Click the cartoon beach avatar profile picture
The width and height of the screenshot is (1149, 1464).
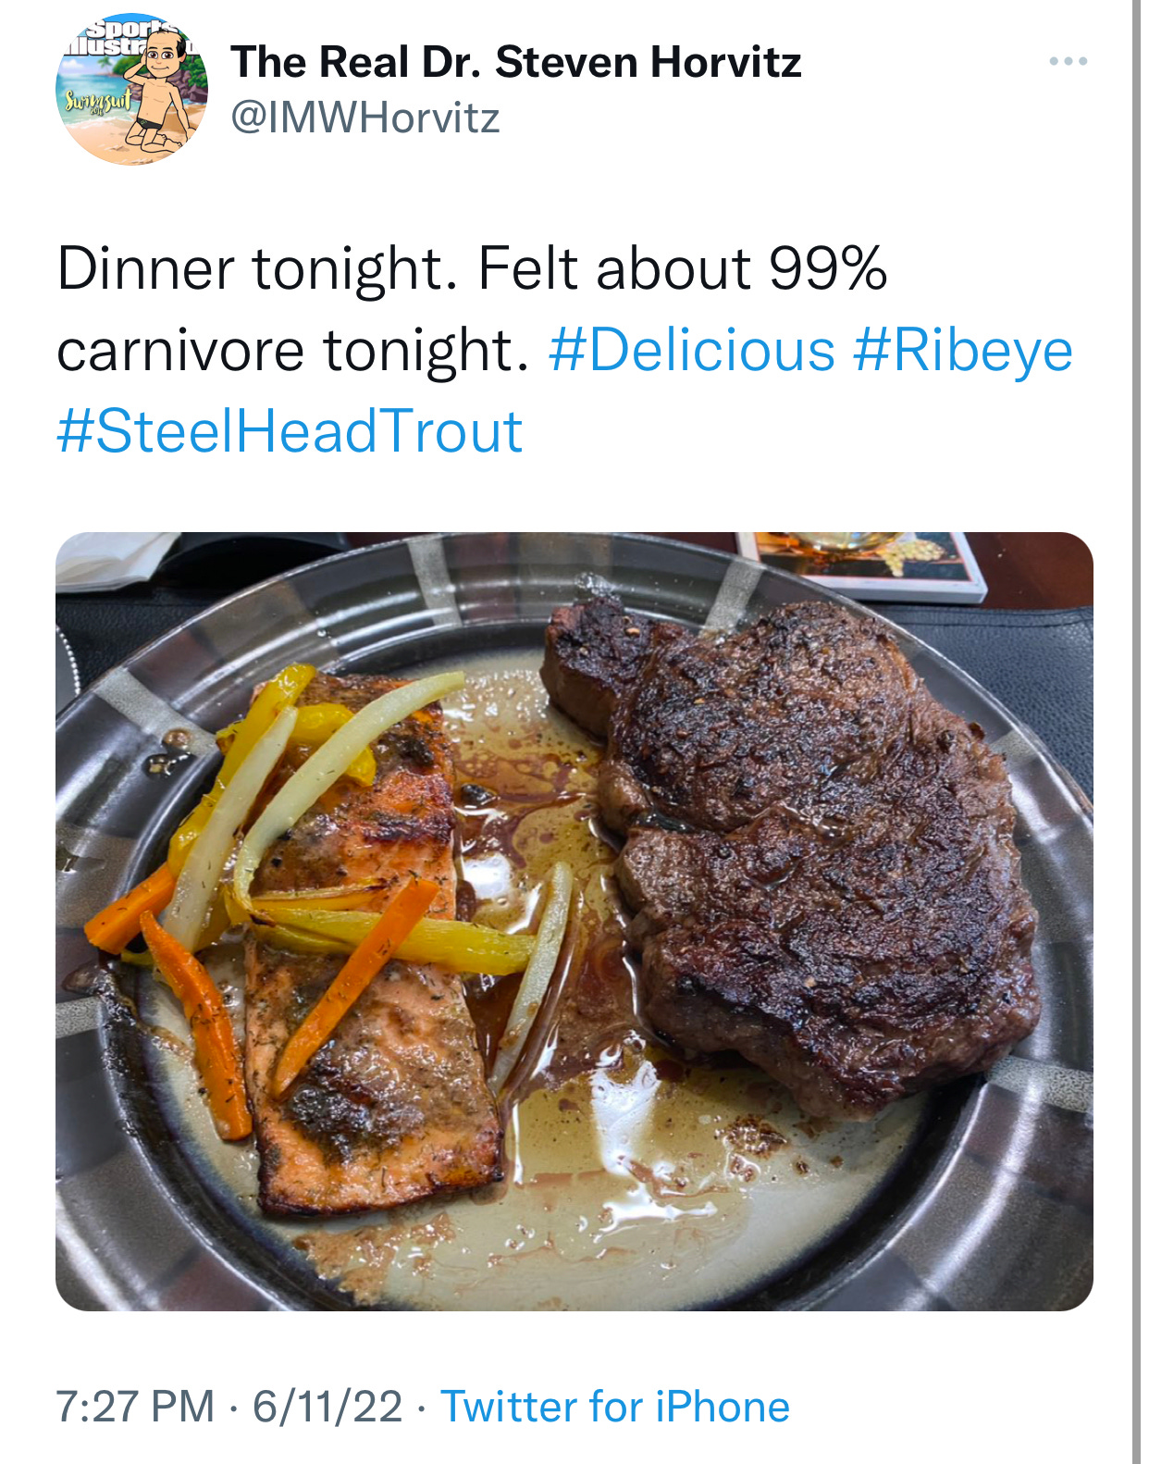pyautogui.click(x=131, y=91)
